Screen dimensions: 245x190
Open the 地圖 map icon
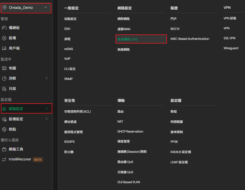point(4,68)
